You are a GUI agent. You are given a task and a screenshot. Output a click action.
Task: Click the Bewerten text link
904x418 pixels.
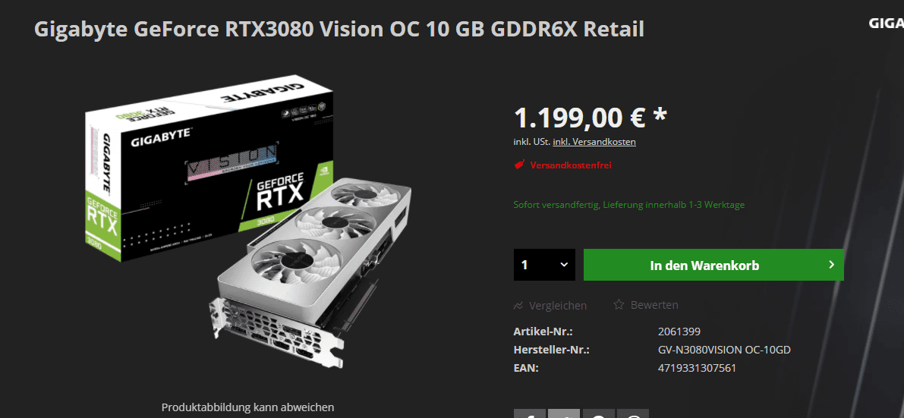click(x=654, y=304)
